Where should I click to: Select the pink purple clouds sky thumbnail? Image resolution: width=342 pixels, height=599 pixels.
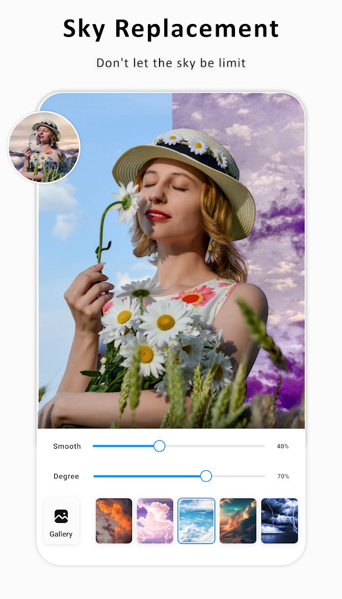(x=155, y=521)
